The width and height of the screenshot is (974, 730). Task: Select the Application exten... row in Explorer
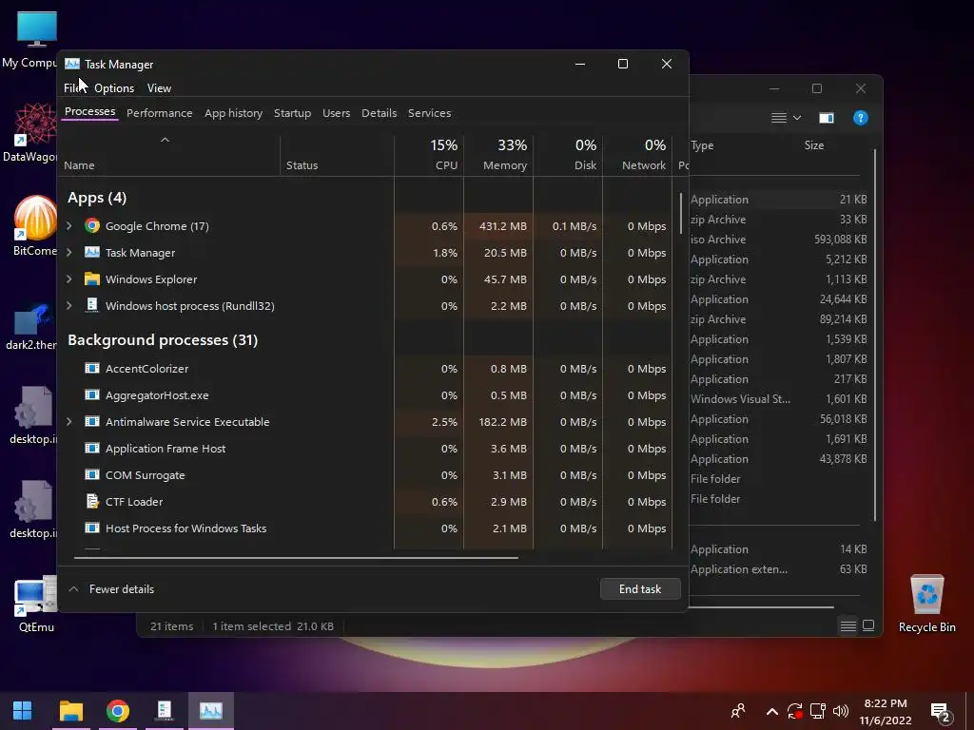[x=779, y=568]
